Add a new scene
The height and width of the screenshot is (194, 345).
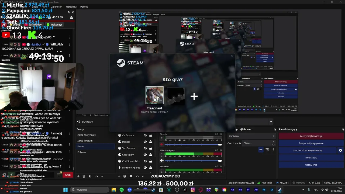point(78,176)
